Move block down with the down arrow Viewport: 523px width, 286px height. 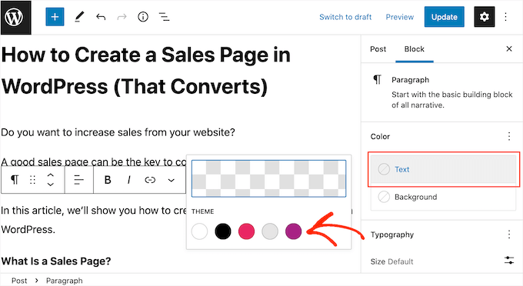(50, 185)
